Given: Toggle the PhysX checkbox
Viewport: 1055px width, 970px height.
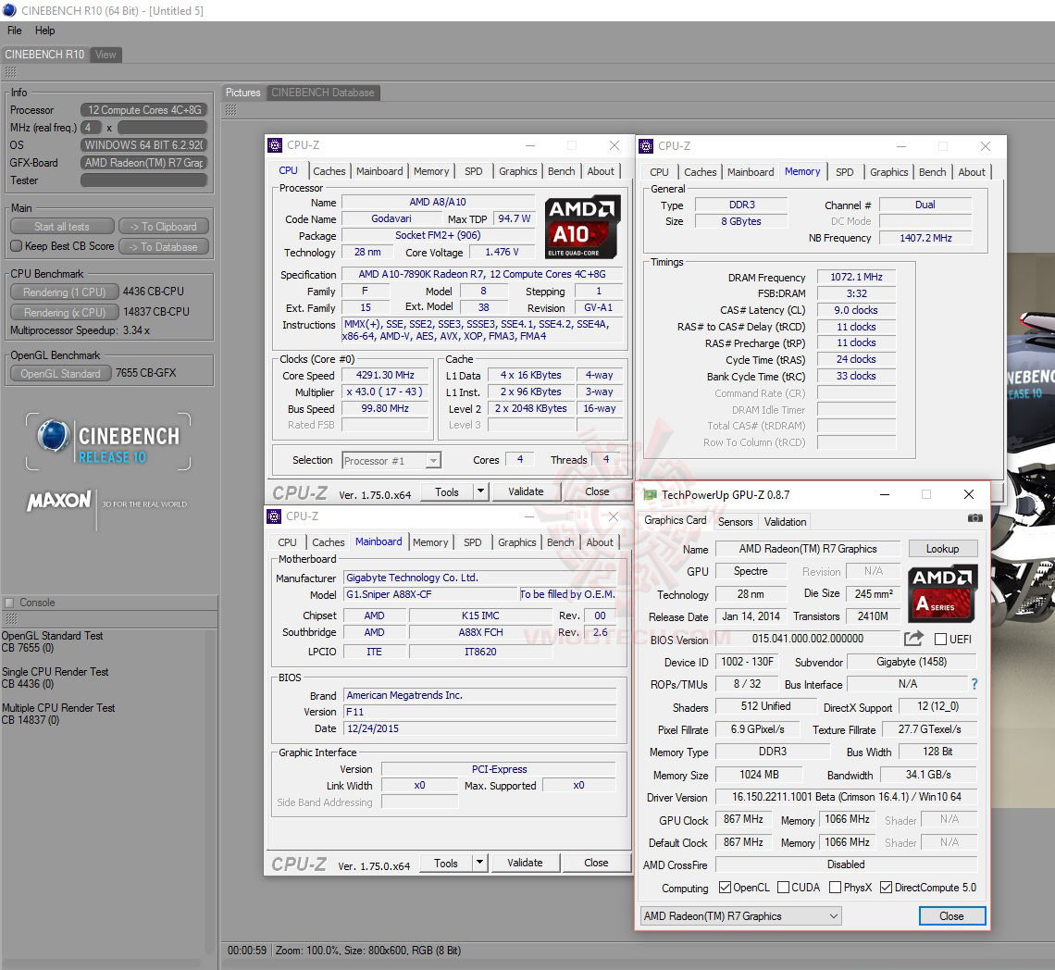Looking at the screenshot, I should [x=835, y=888].
